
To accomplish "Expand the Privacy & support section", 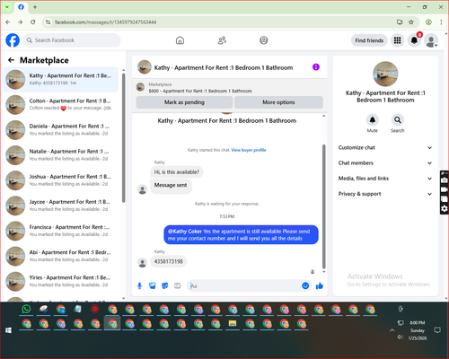I will pyautogui.click(x=385, y=194).
